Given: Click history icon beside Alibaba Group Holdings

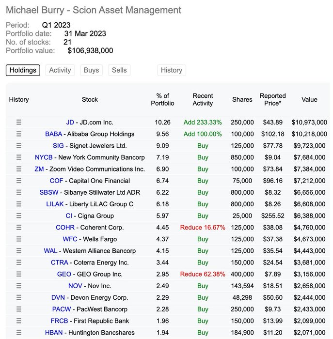Looking at the screenshot, I should [19, 134].
